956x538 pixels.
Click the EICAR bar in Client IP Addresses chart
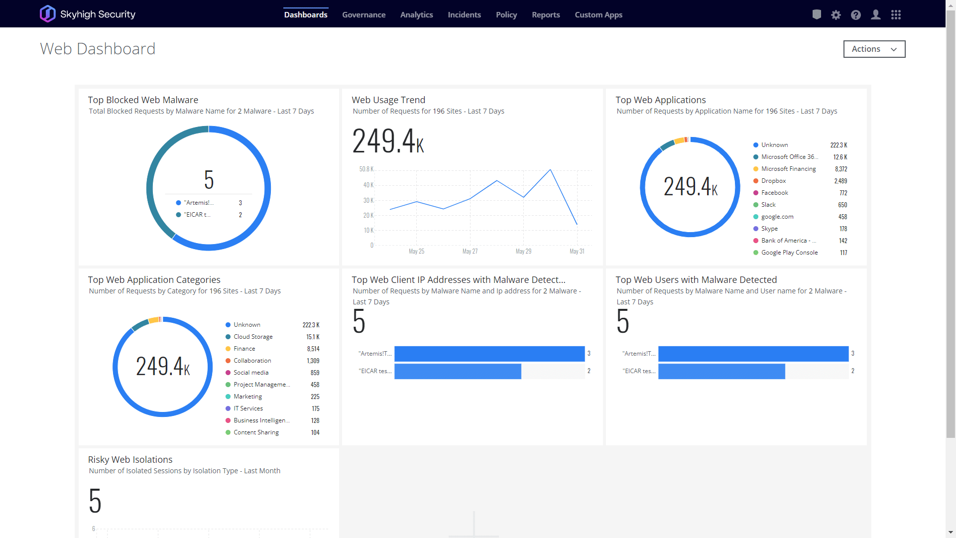[x=458, y=371]
